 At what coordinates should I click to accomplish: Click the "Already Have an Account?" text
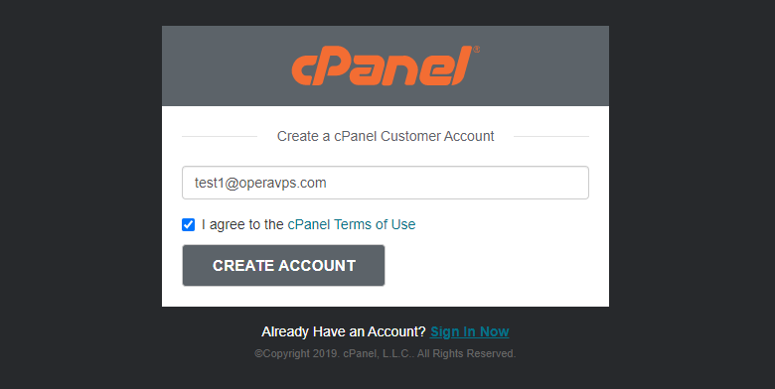point(344,331)
